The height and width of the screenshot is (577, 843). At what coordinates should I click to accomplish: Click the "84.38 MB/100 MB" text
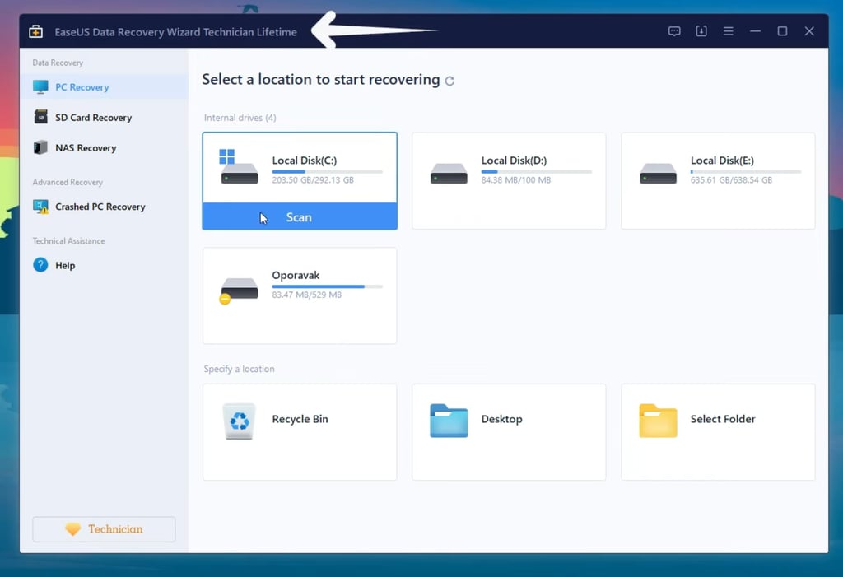coord(516,180)
